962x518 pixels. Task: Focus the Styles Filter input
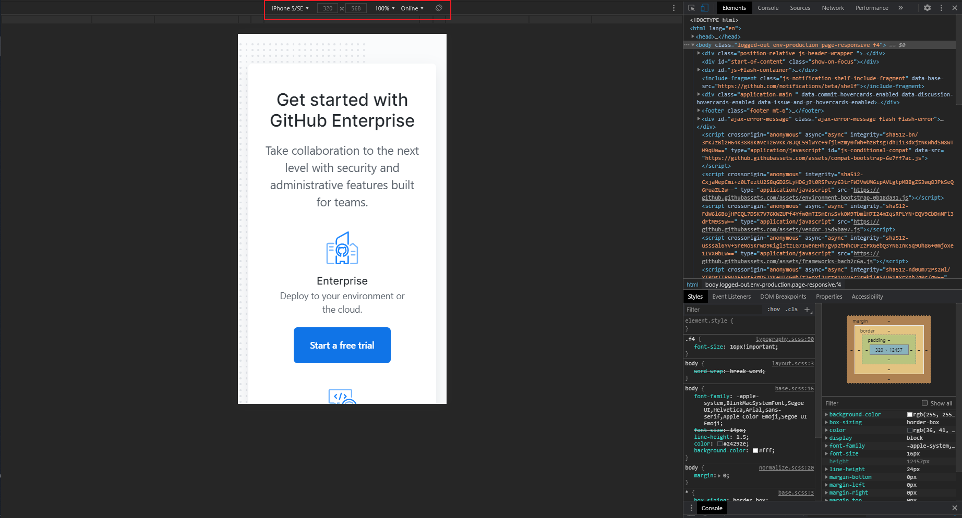pyautogui.click(x=724, y=310)
